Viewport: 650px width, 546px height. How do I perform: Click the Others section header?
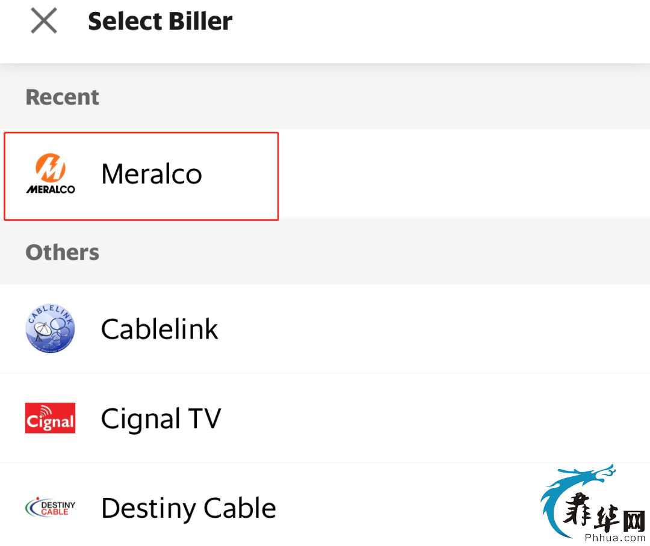tap(63, 253)
